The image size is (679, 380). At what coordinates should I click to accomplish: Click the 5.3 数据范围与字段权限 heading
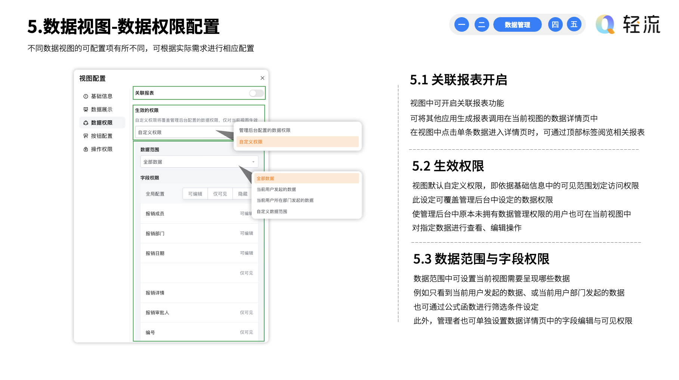[x=481, y=259]
